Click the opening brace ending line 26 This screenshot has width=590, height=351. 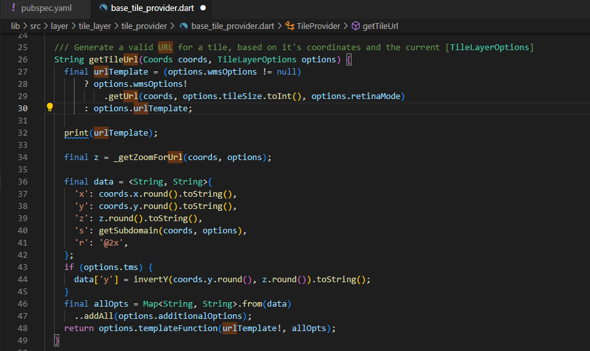(x=349, y=59)
